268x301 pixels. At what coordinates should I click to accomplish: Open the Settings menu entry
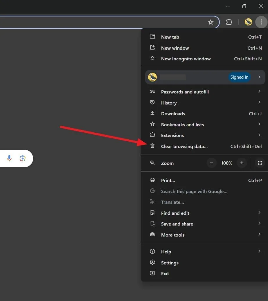pyautogui.click(x=170, y=263)
